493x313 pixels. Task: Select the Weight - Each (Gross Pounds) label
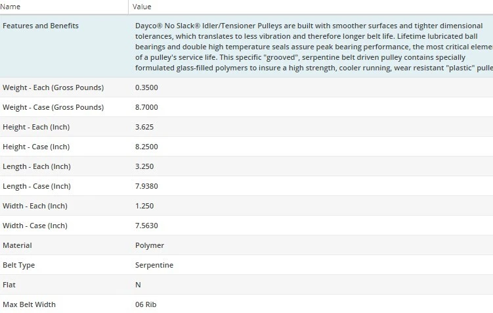click(53, 87)
